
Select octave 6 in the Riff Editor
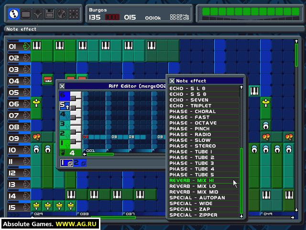[x=65, y=96]
